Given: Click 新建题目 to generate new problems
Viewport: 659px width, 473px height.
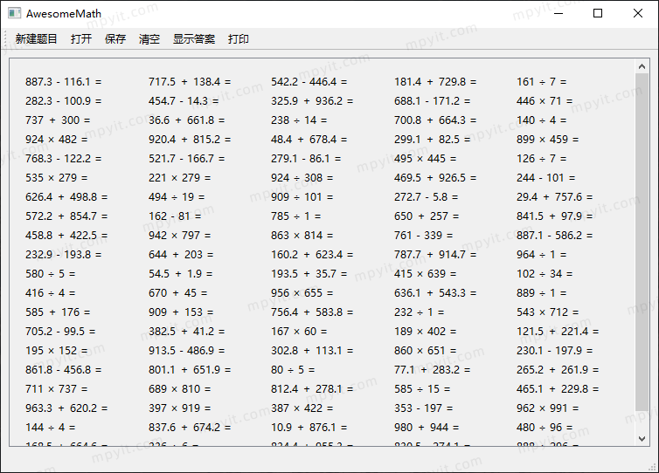Looking at the screenshot, I should [x=36, y=39].
